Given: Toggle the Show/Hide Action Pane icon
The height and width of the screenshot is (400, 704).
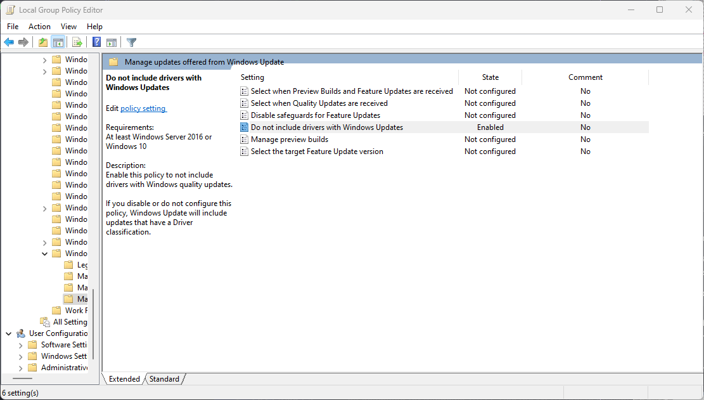Looking at the screenshot, I should coord(112,42).
